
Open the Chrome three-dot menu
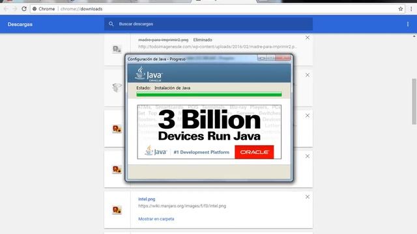click(x=411, y=8)
